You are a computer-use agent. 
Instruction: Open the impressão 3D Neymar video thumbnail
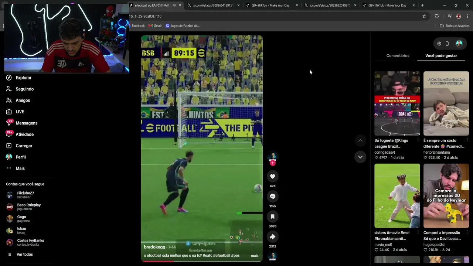point(446,196)
